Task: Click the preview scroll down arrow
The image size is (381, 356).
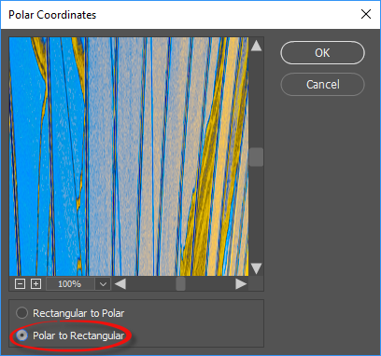Action: coord(256,268)
